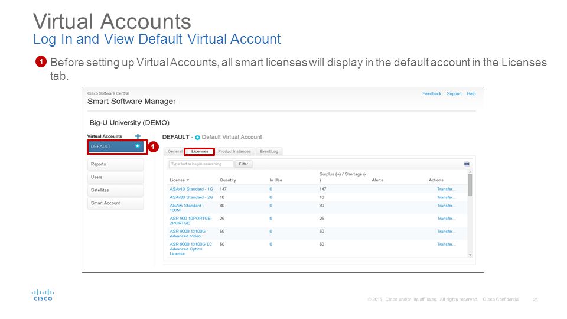
Task: Click Transfer for ASAv30 Standard - 2G
Action: [x=446, y=197]
